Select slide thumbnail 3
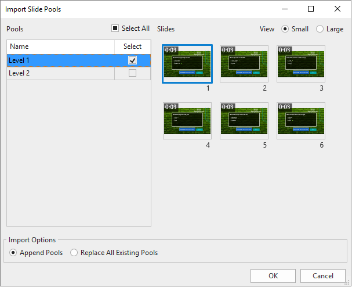352x287 pixels. (x=301, y=64)
